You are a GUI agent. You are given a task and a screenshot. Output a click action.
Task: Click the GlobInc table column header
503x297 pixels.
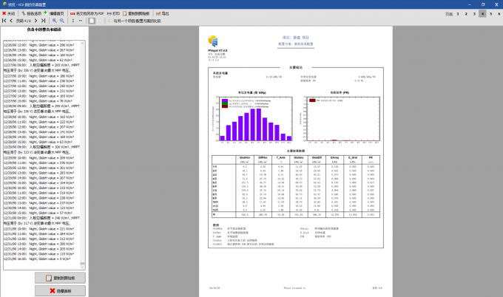299,157
